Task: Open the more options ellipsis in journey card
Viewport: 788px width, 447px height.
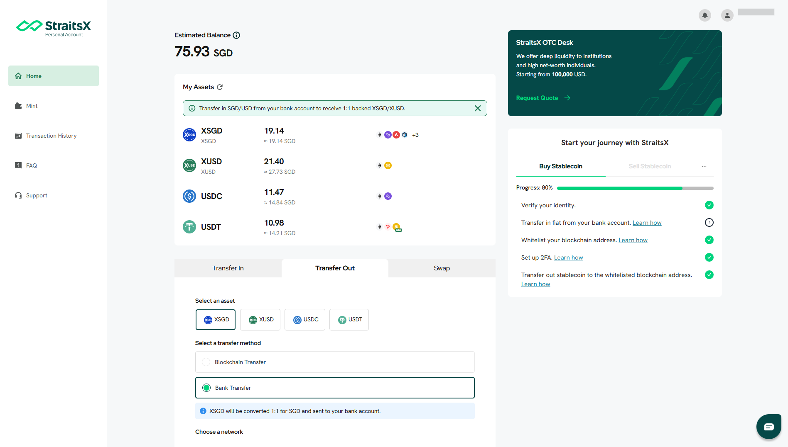Action: (704, 166)
